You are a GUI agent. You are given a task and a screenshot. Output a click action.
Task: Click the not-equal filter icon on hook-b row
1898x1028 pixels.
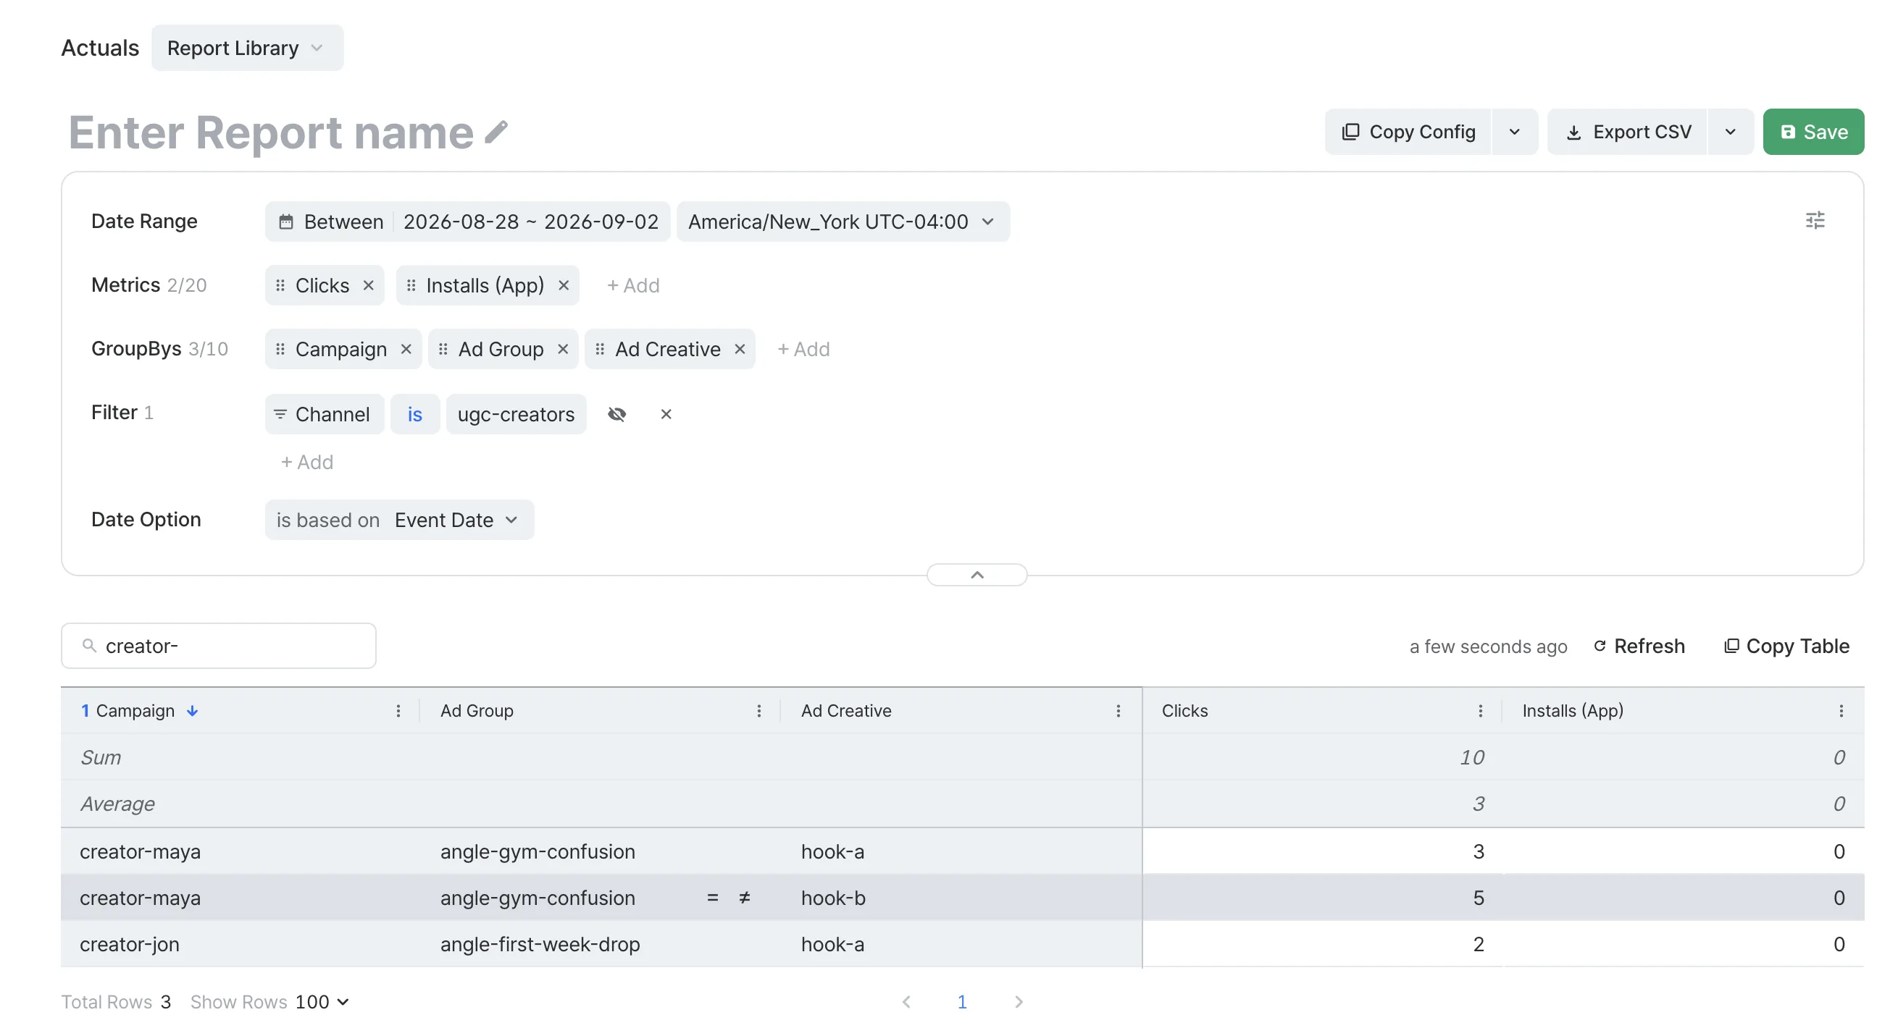click(744, 898)
